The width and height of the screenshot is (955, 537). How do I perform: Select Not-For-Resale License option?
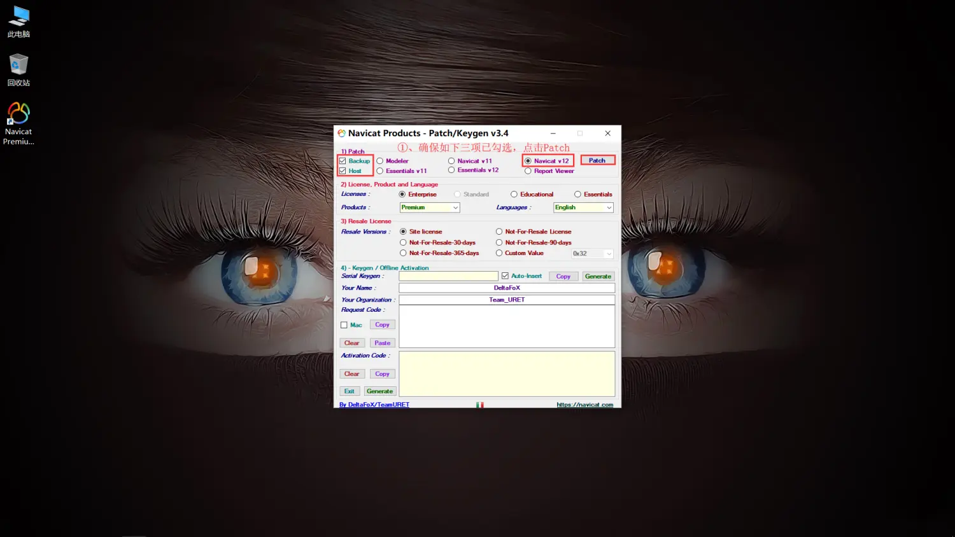[x=499, y=232]
